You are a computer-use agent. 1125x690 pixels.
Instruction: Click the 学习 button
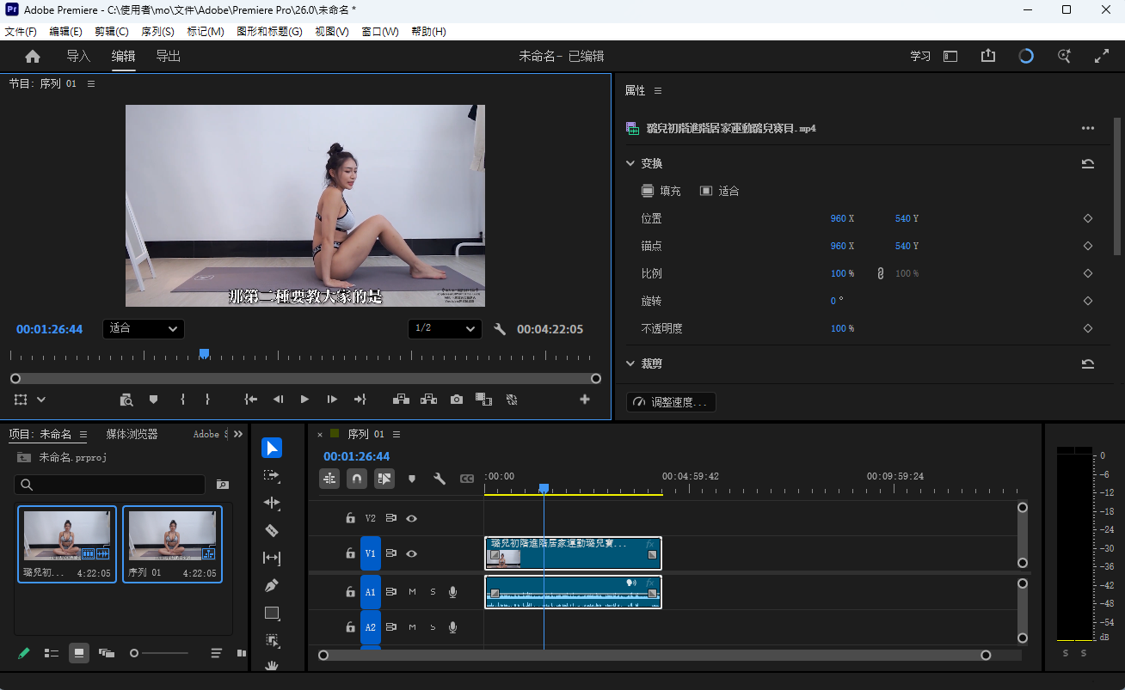pos(920,56)
